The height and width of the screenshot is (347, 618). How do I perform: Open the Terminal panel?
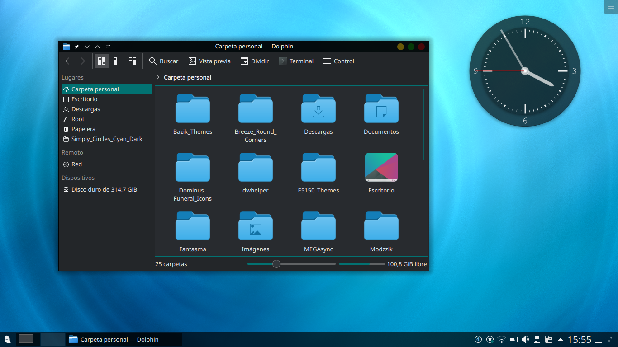pyautogui.click(x=296, y=61)
